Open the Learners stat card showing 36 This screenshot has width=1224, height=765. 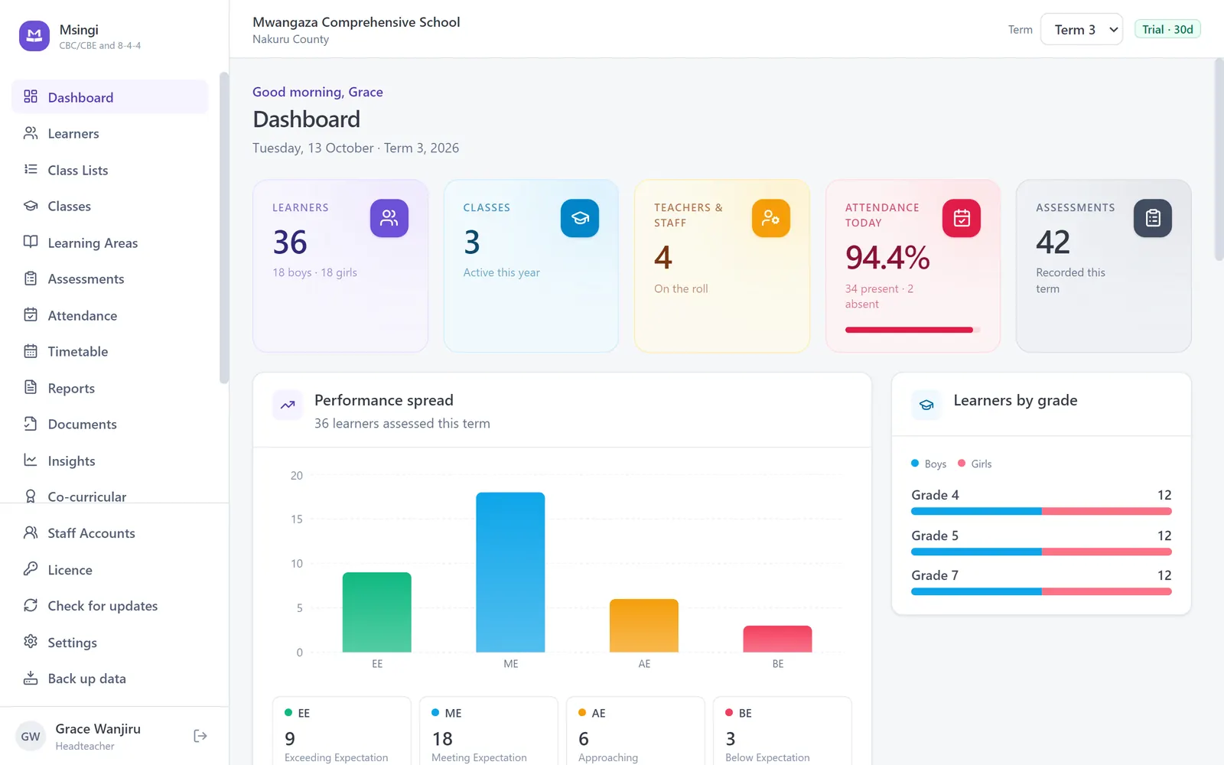(x=340, y=266)
